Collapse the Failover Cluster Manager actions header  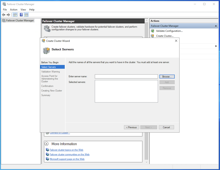click(x=216, y=26)
